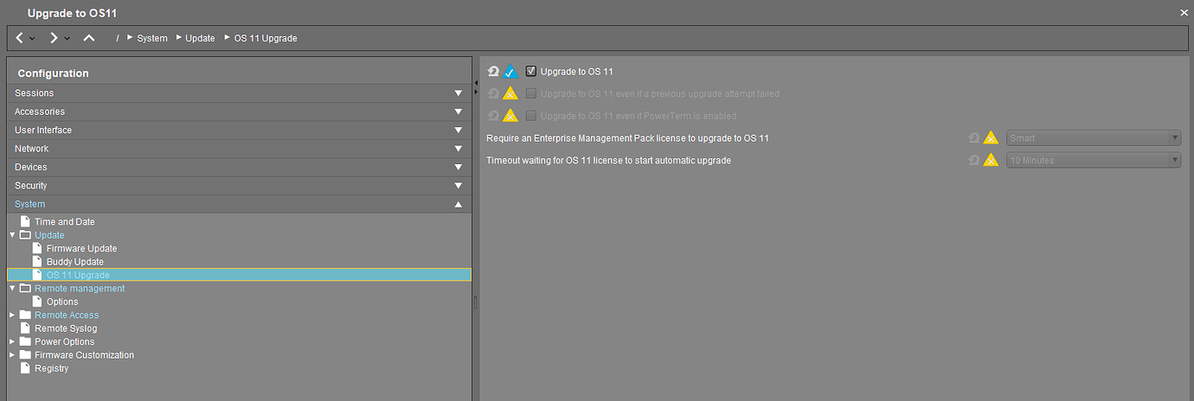This screenshot has width=1194, height=401.
Task: Click the System breadcrumb link
Action: point(151,38)
